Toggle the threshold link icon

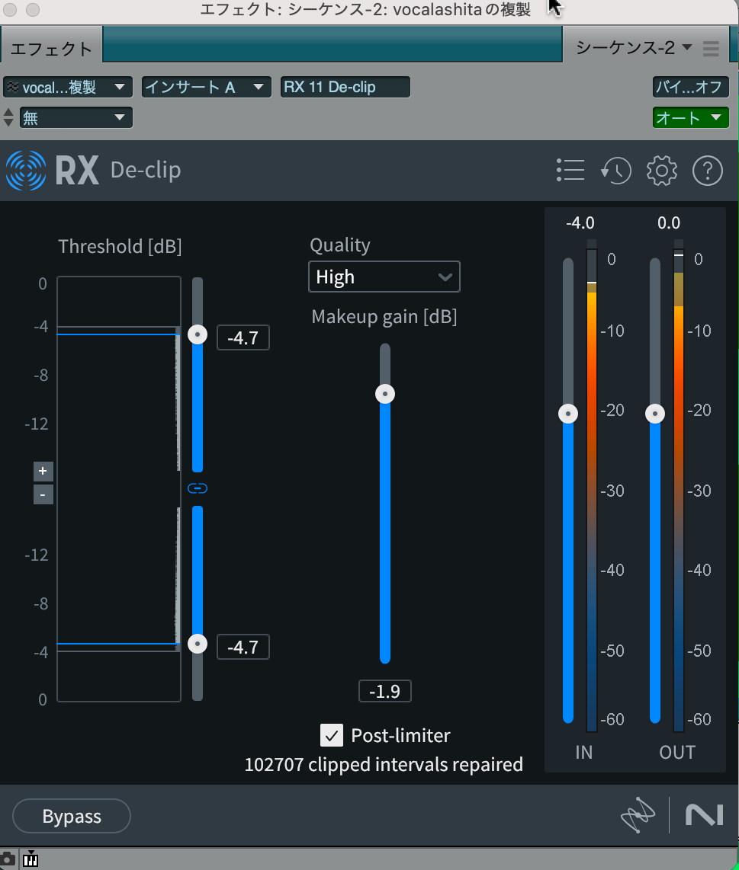(x=198, y=488)
